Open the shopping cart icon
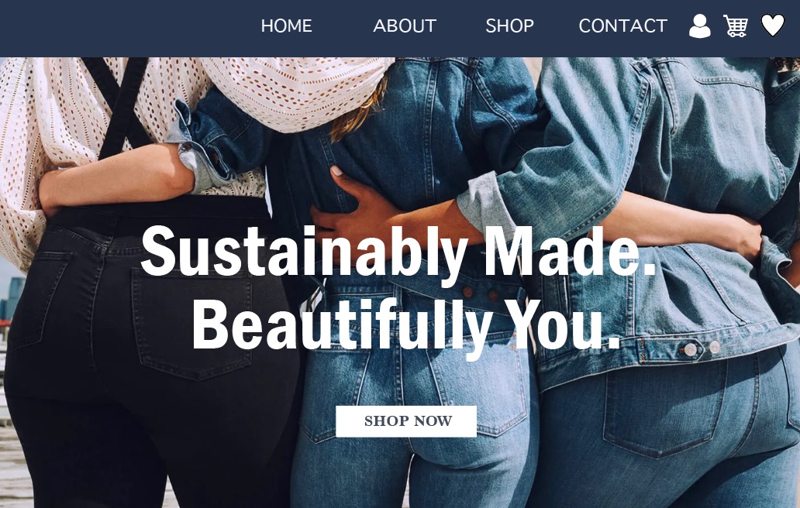The image size is (800, 508). coord(736,26)
